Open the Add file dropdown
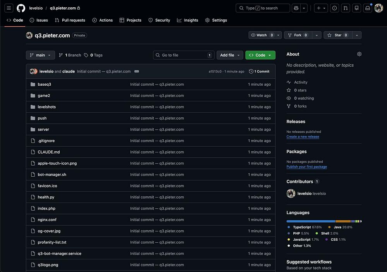This screenshot has width=387, height=272. click(x=230, y=55)
